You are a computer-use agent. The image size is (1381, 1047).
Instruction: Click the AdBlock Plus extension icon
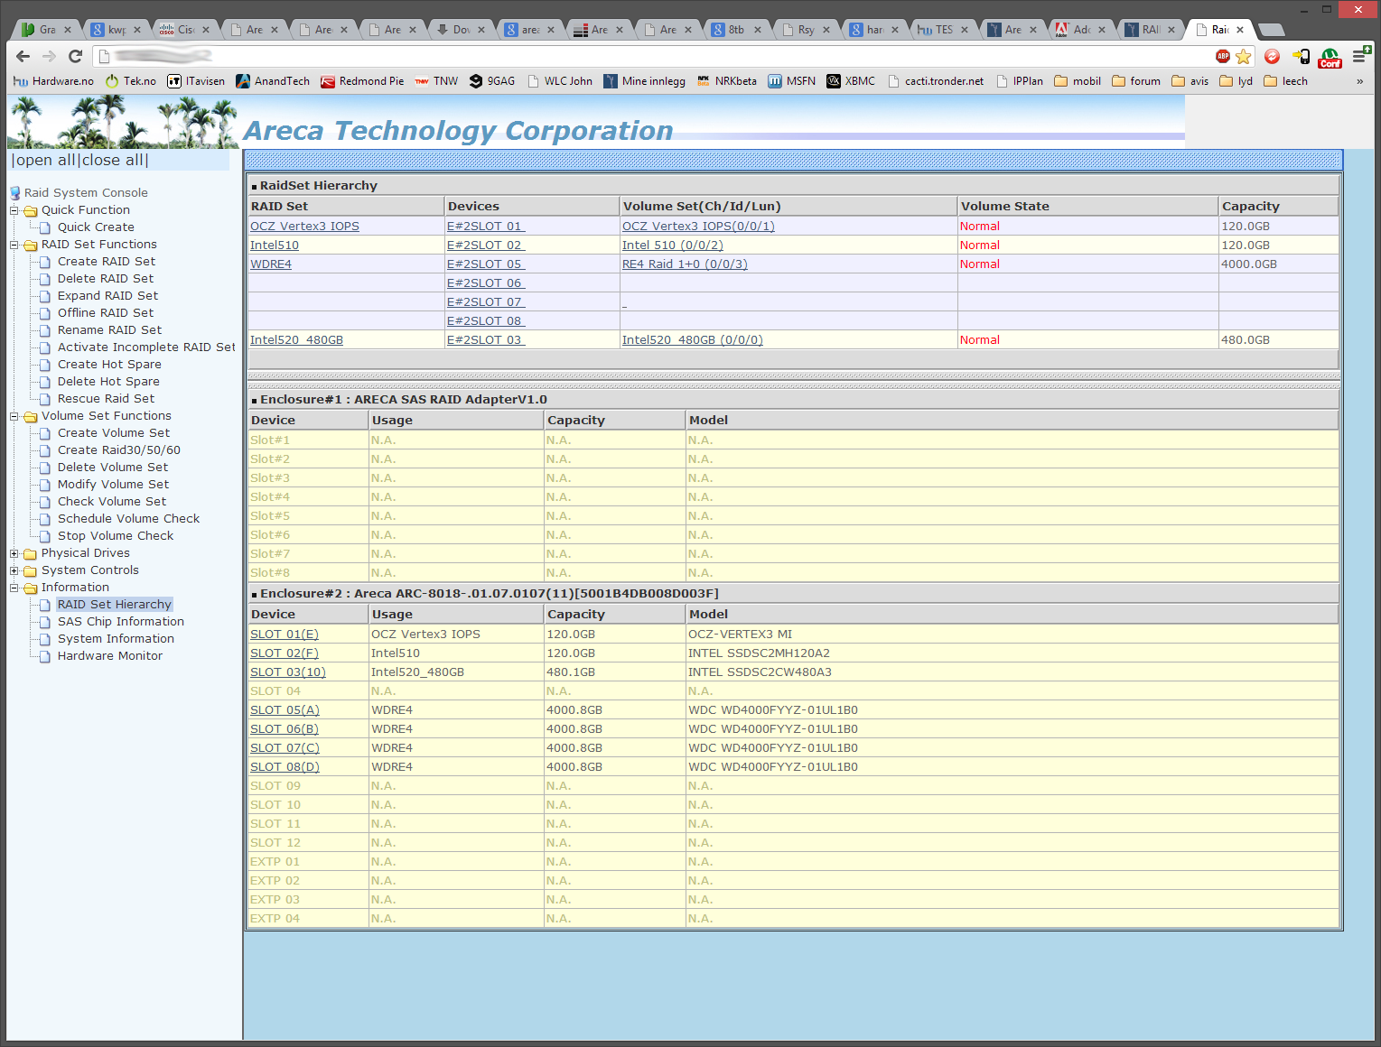(x=1223, y=56)
